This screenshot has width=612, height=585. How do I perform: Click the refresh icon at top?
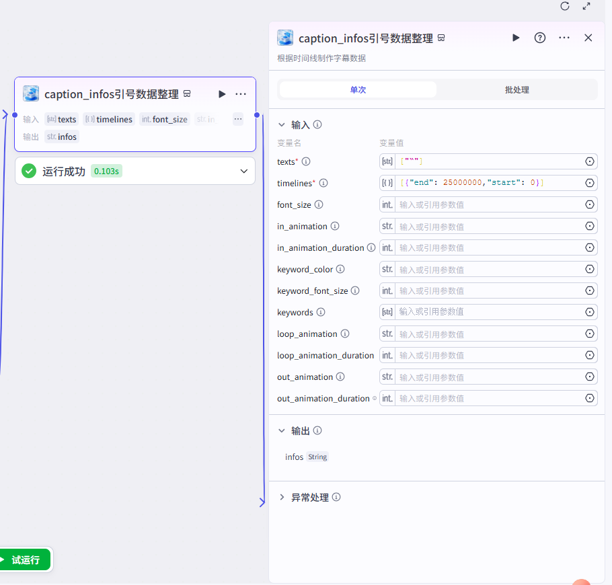[565, 6]
